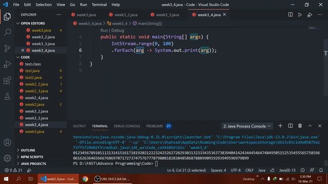Select indentation Spaces: 4 in status bar
This screenshot has width=328, height=184.
click(x=218, y=170)
